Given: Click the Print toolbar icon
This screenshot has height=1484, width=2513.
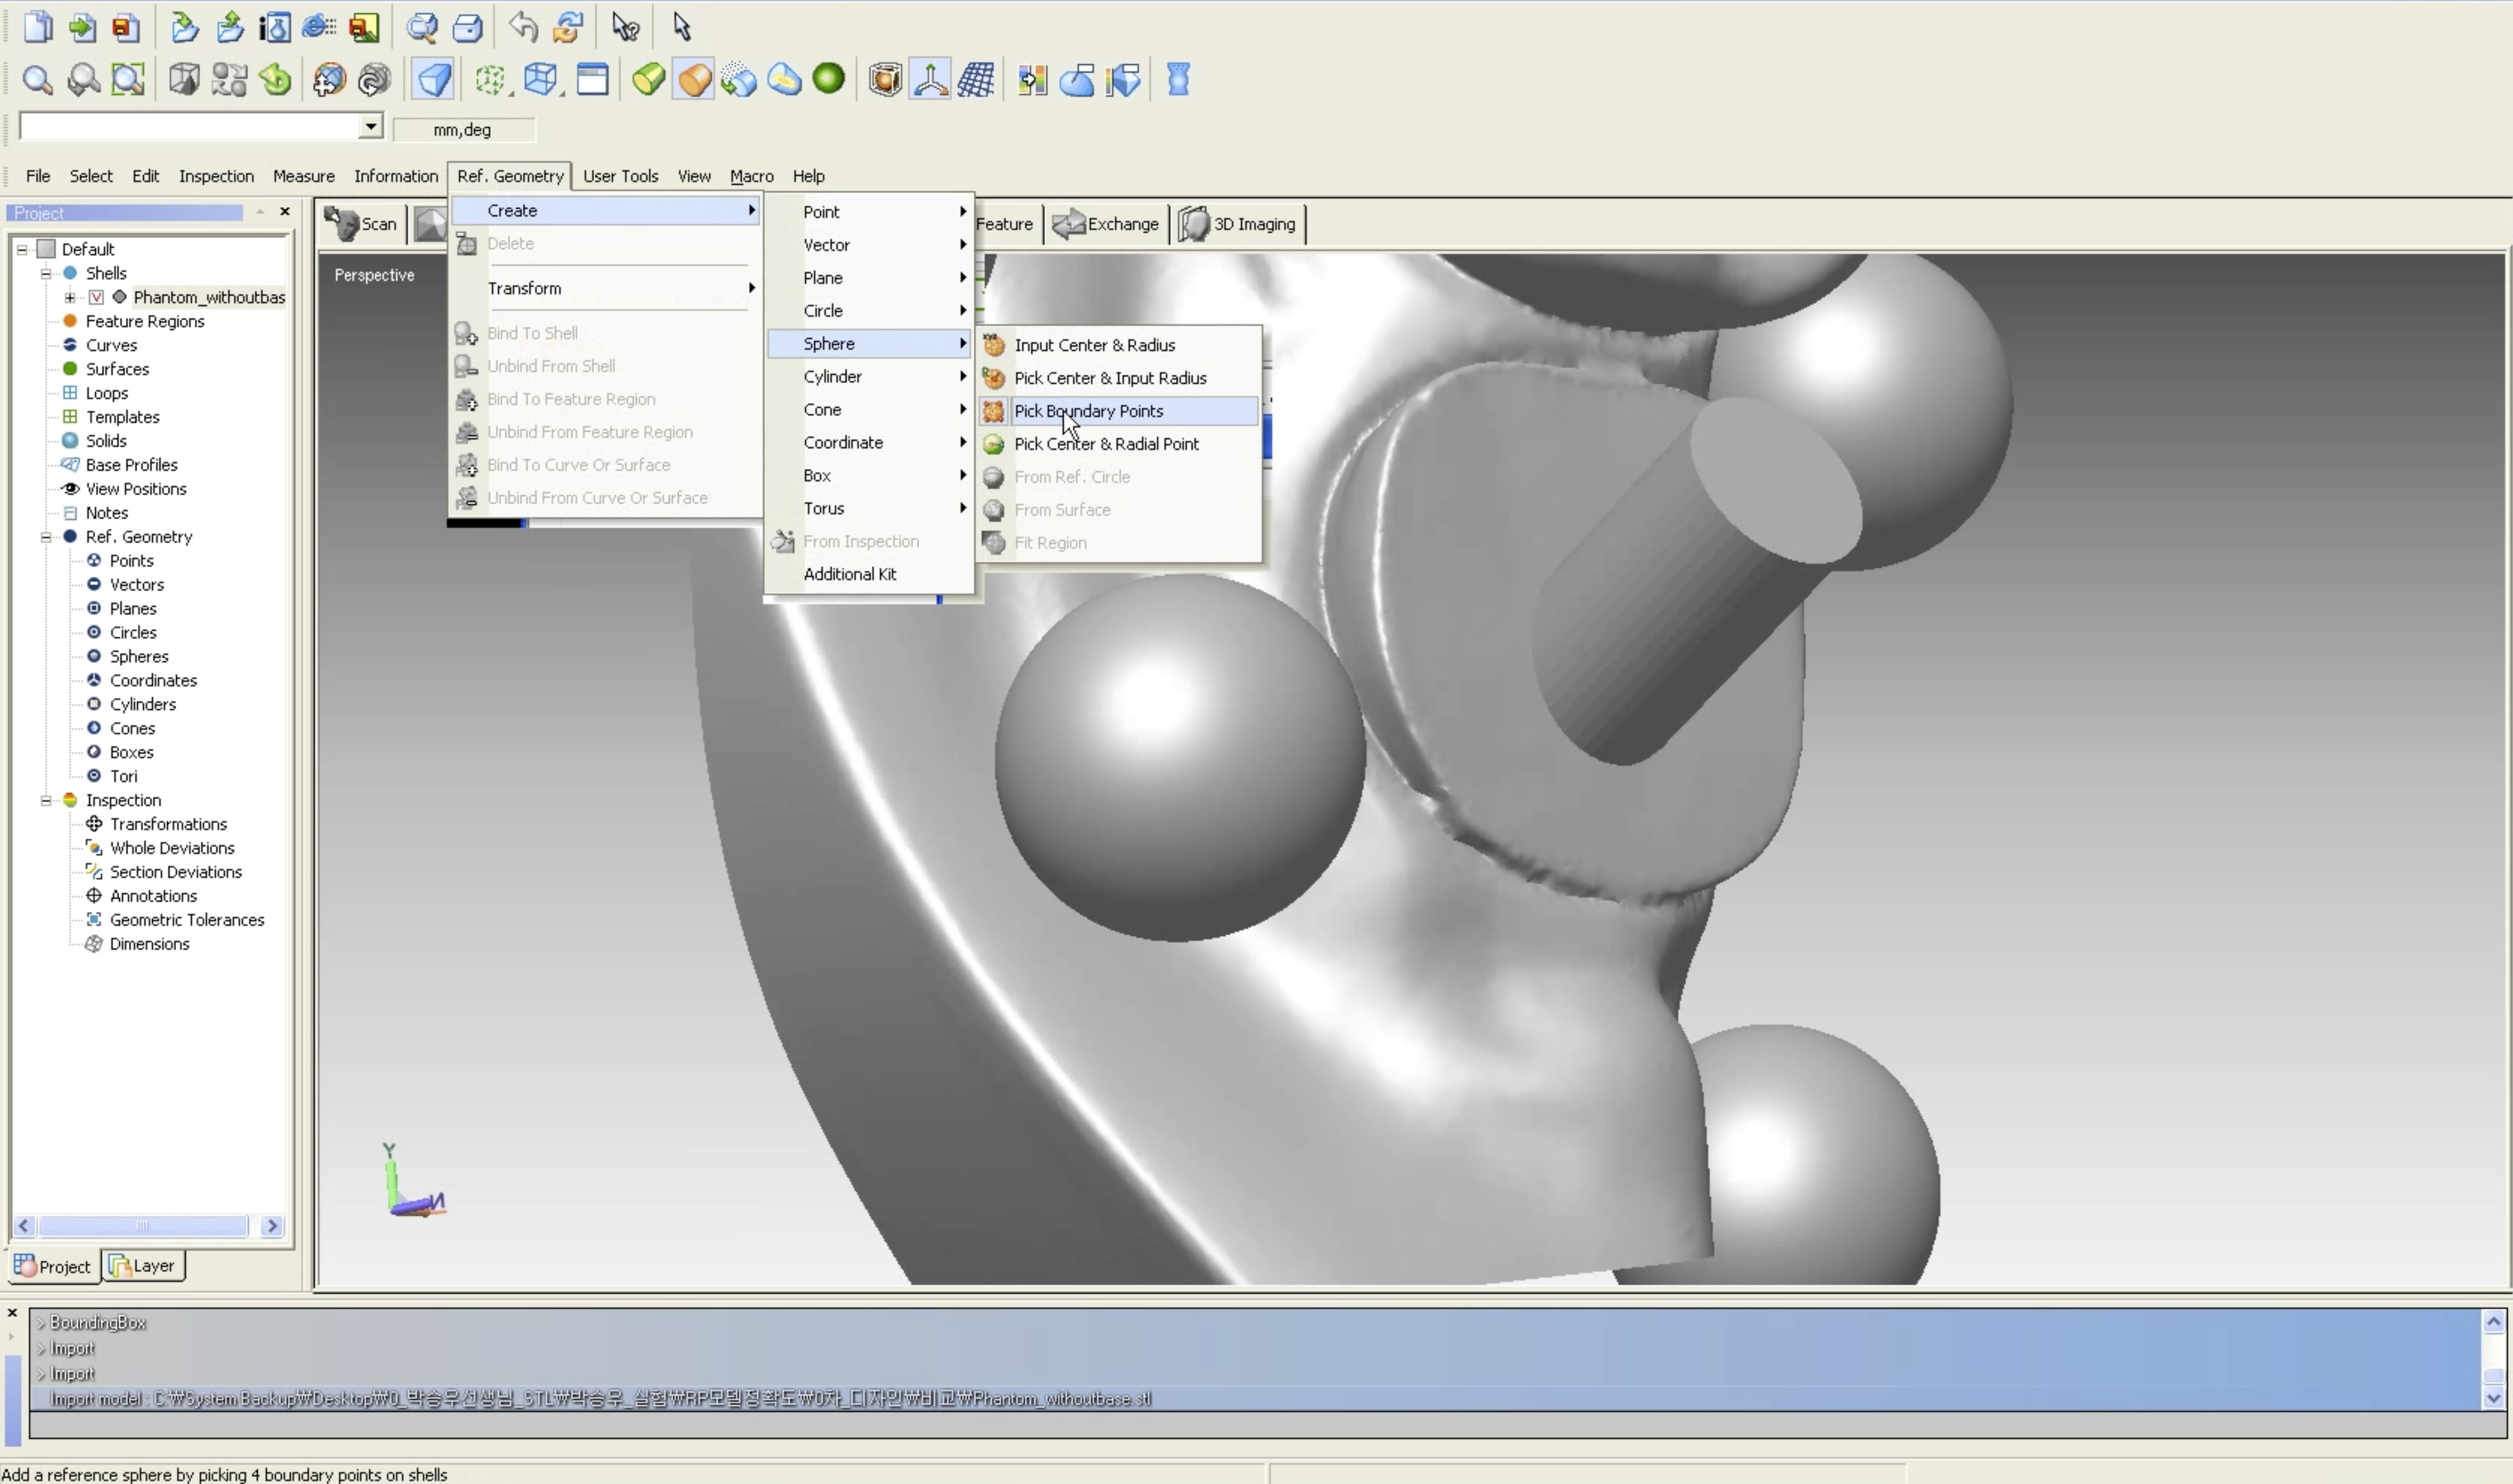Looking at the screenshot, I should tap(467, 27).
